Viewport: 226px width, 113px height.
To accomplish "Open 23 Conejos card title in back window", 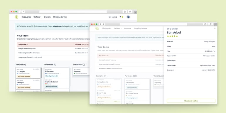I will point(21,72).
